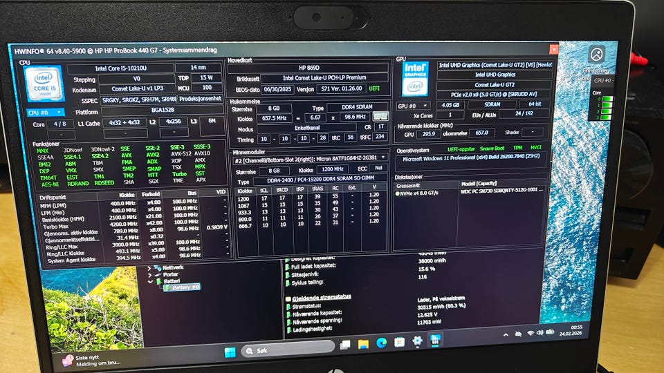This screenshot has height=373, width=664.
Task: Click the GPU clock value 295.9
Action: click(x=428, y=133)
